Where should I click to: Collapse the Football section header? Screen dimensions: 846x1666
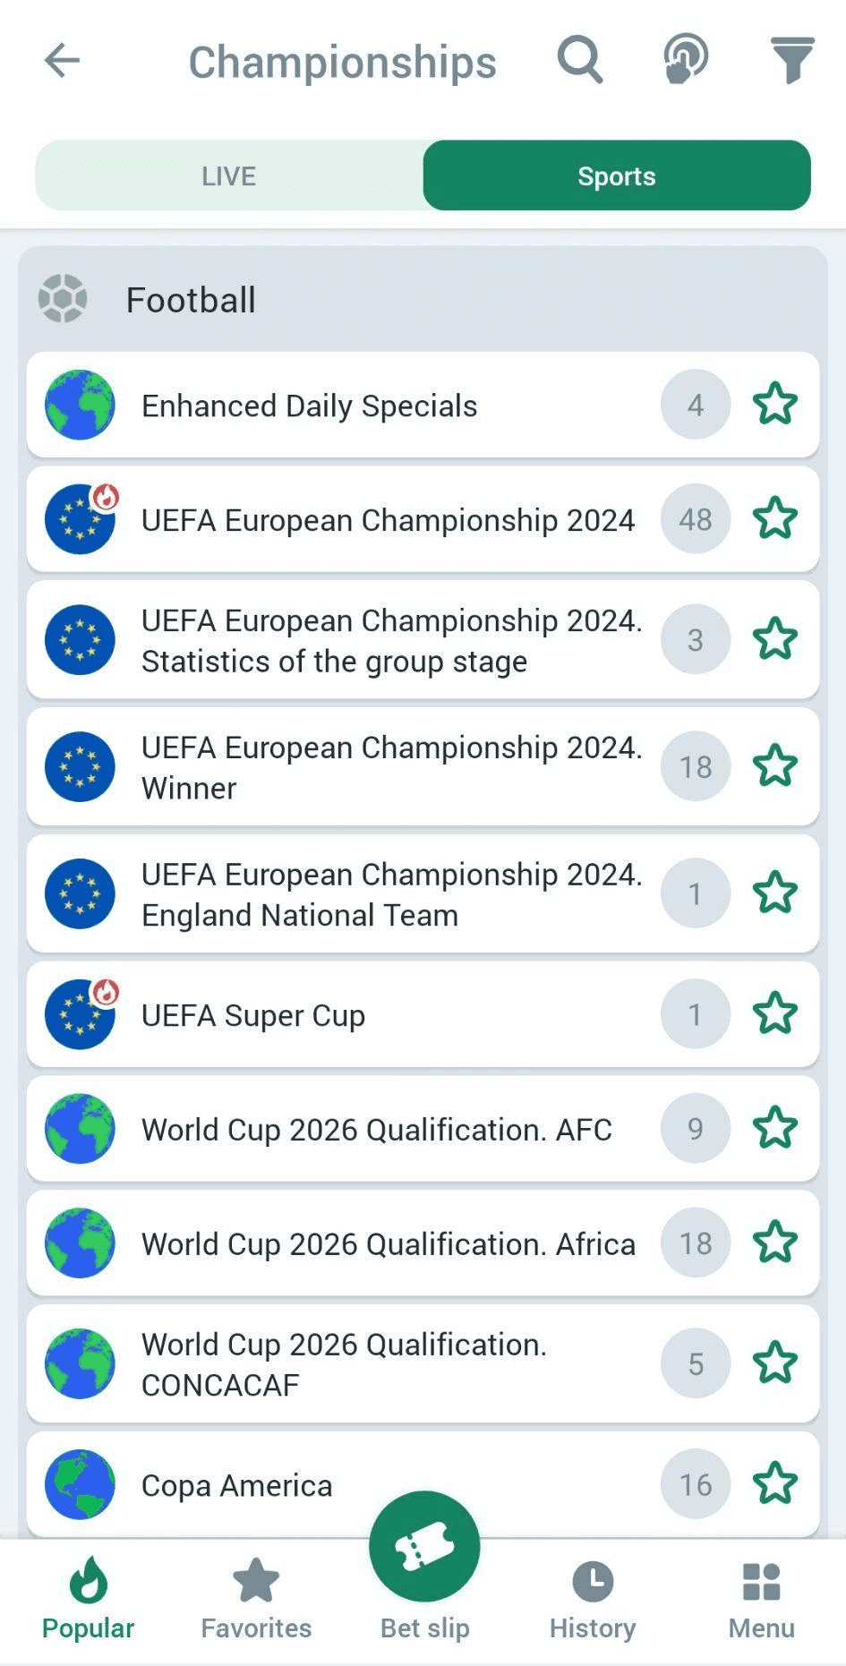423,300
